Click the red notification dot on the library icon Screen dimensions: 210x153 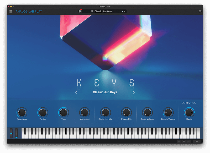[81, 9]
